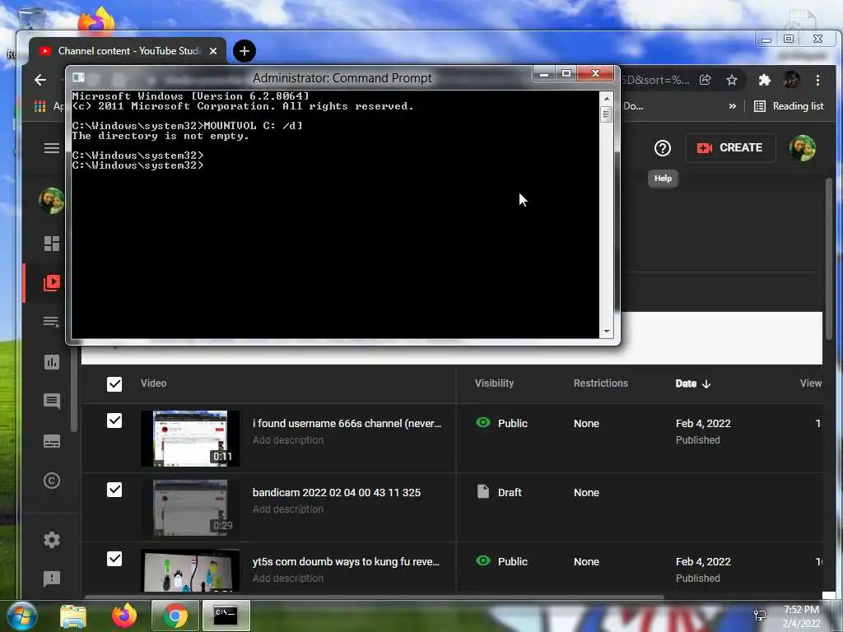
Task: Open the account avatar at top right
Action: coord(802,148)
